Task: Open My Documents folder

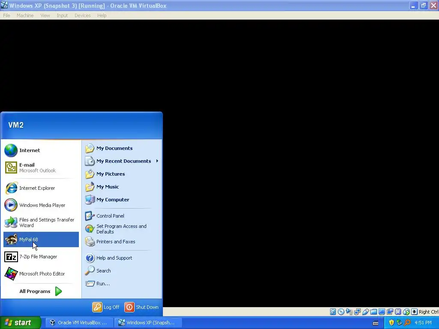Action: coord(122,148)
